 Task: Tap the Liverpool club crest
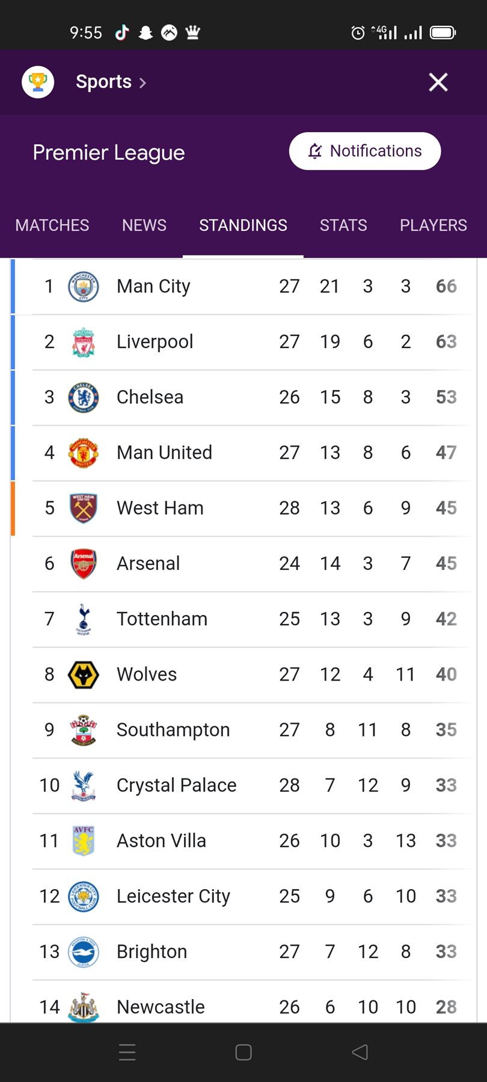[84, 342]
